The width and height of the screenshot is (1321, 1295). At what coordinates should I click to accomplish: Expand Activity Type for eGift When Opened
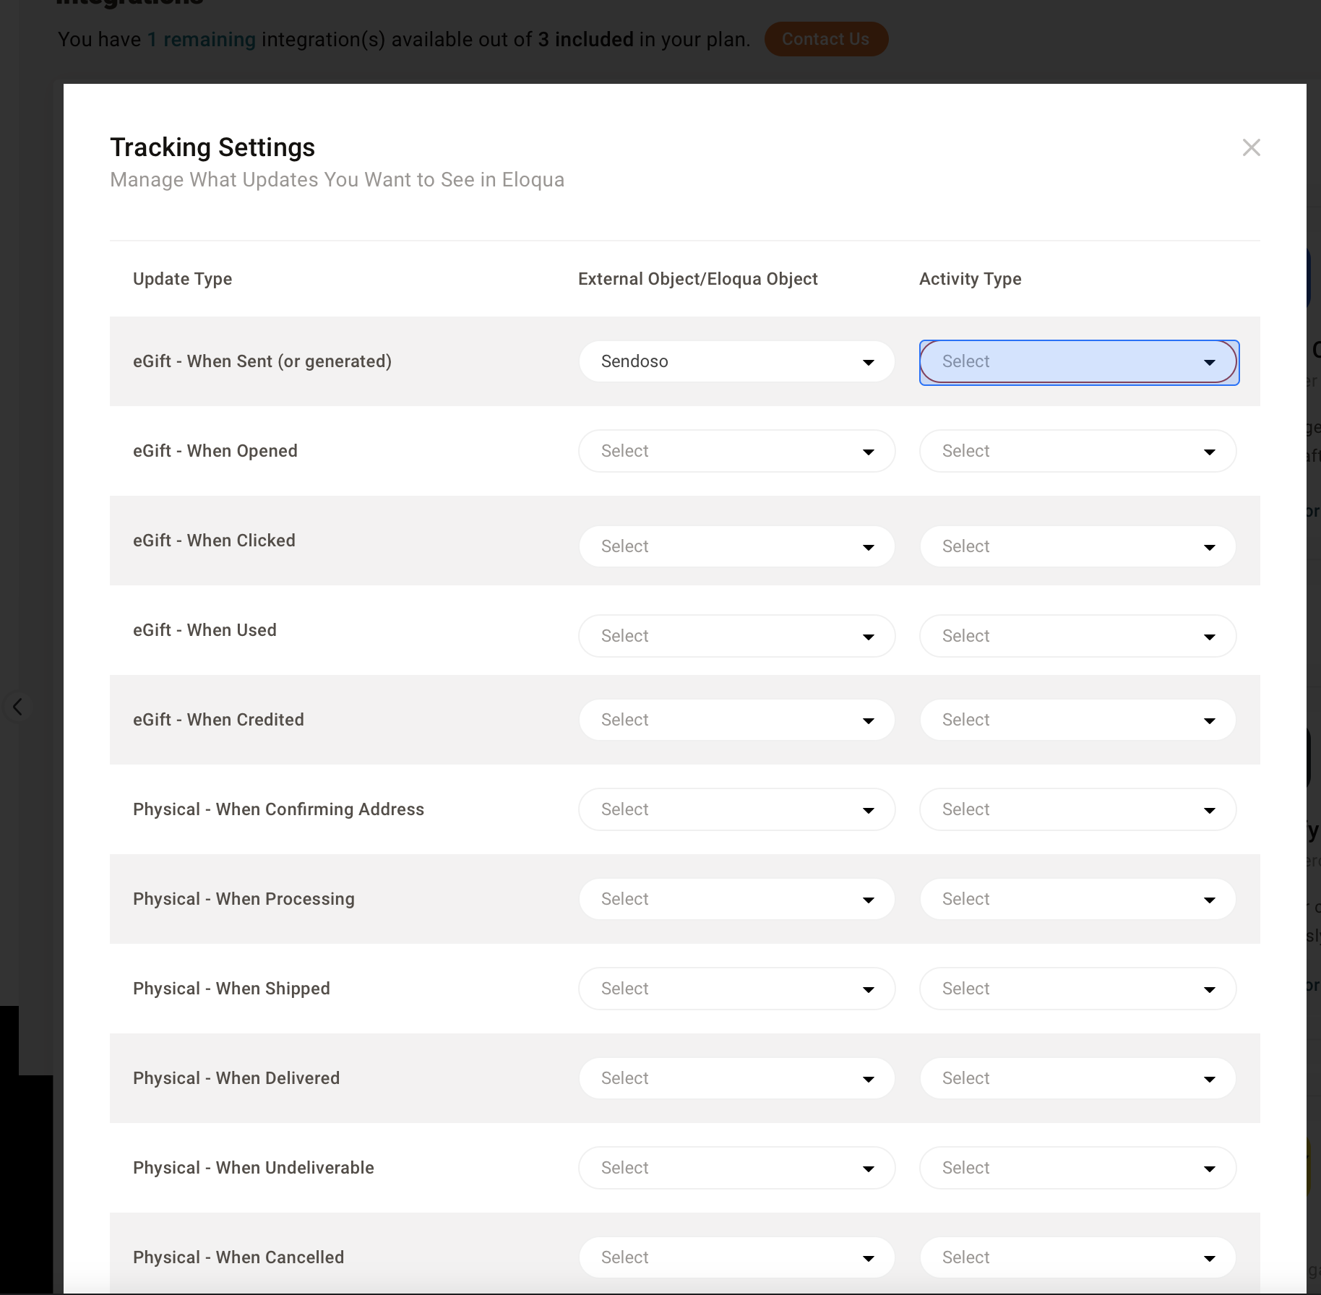(x=1077, y=451)
